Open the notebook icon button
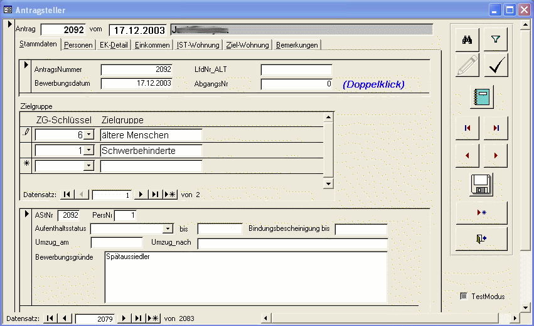Viewport: 534px width, 326px height. coord(481,96)
